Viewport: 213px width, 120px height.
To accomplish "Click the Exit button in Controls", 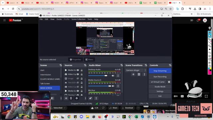I will [160, 96].
